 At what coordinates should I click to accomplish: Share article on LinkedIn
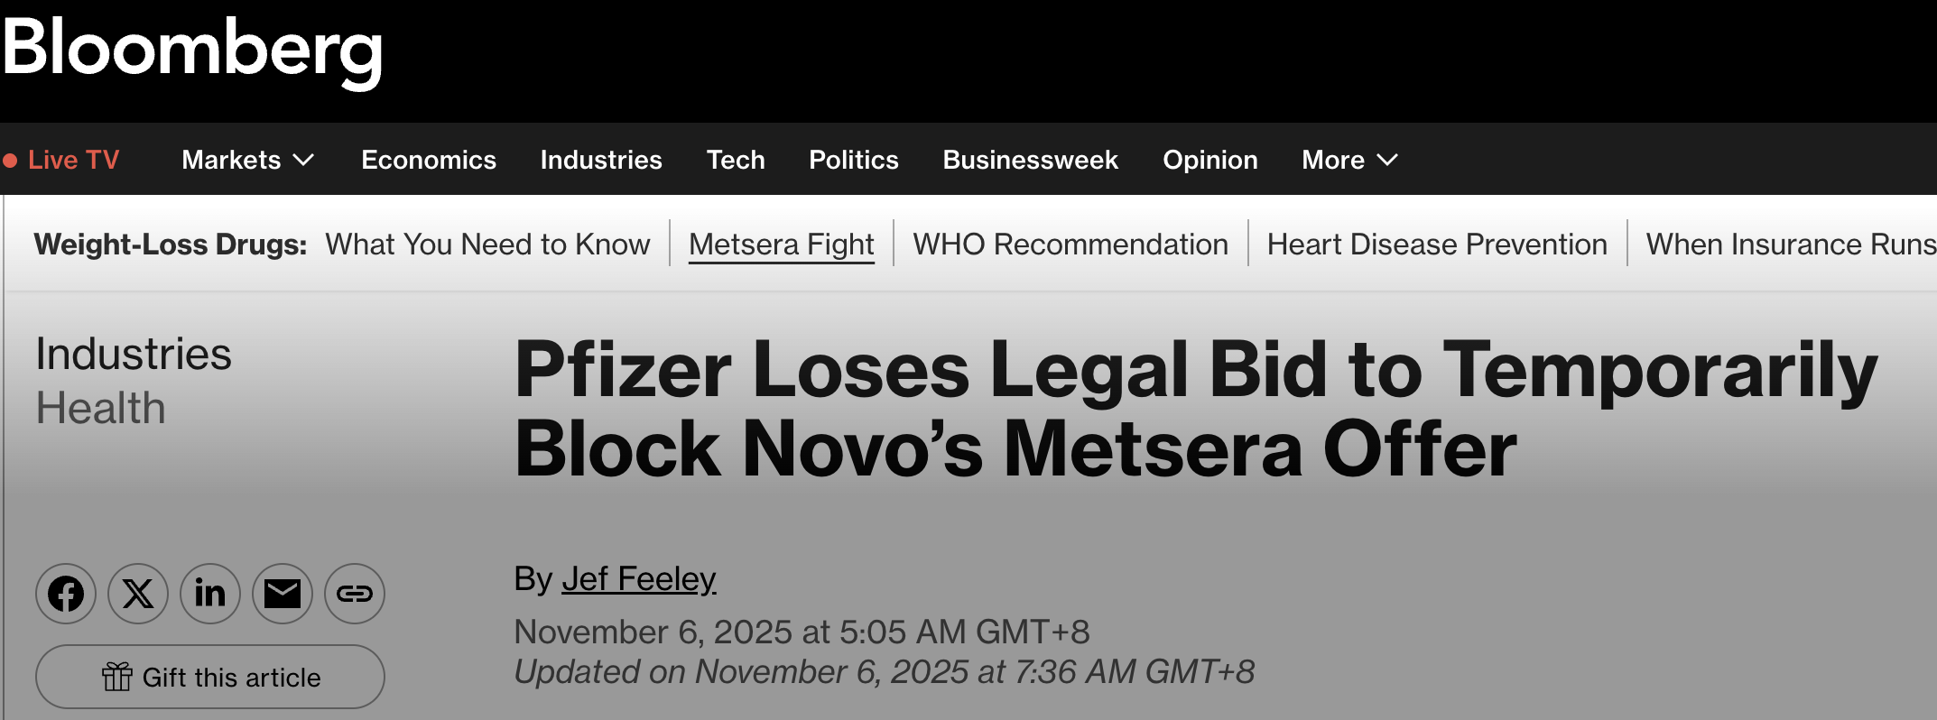coord(210,594)
